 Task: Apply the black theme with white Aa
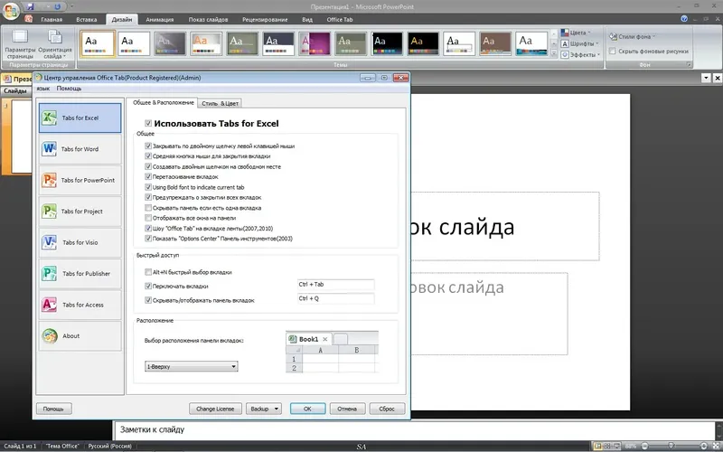387,43
